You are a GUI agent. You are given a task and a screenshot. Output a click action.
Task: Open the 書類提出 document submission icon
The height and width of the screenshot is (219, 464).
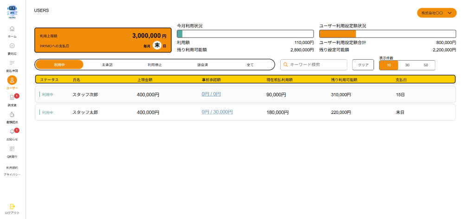point(12,115)
